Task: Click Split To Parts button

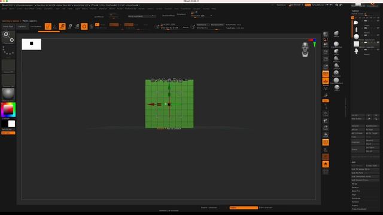Action: pos(365,173)
